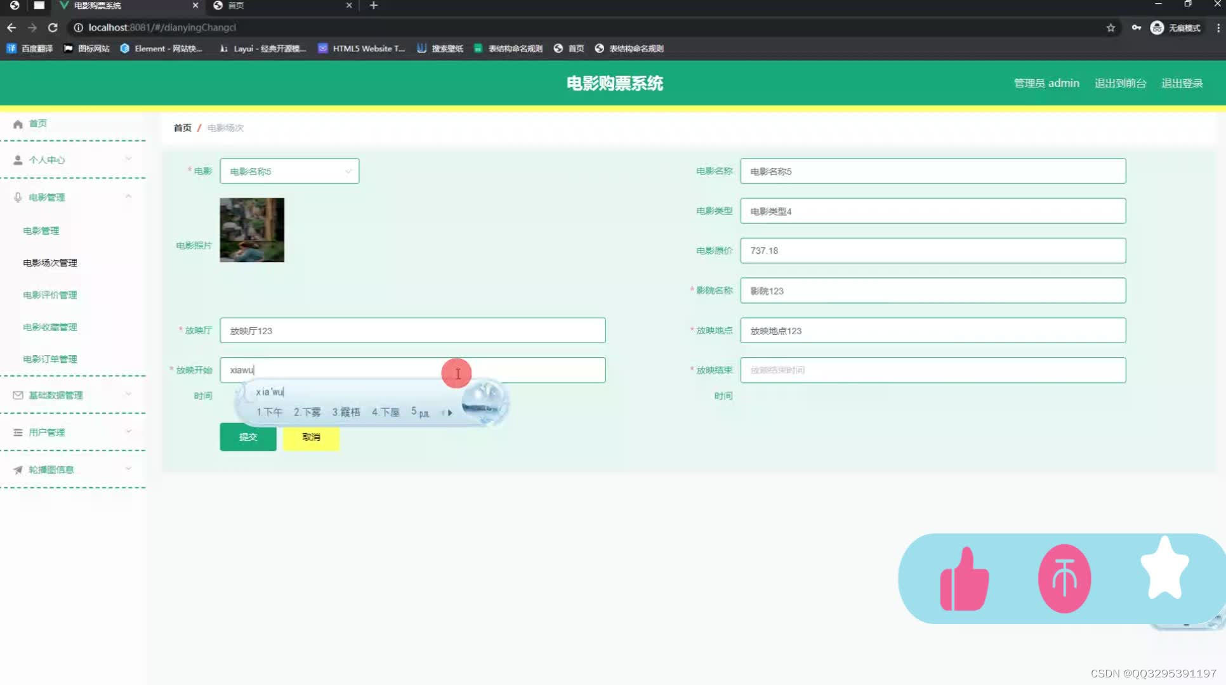The image size is (1226, 685).
Task: Expand the 个人中心 menu chevron
Action: (x=128, y=159)
